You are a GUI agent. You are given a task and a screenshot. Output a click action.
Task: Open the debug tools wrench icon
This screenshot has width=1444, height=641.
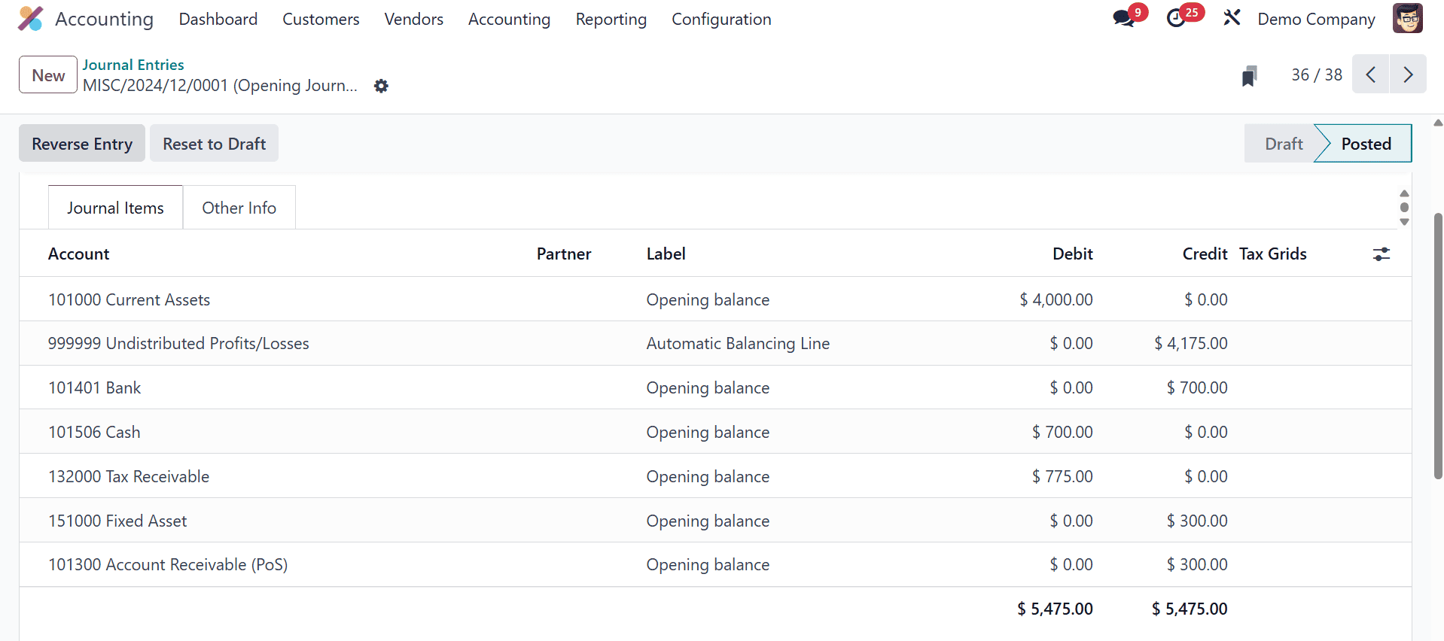1232,17
